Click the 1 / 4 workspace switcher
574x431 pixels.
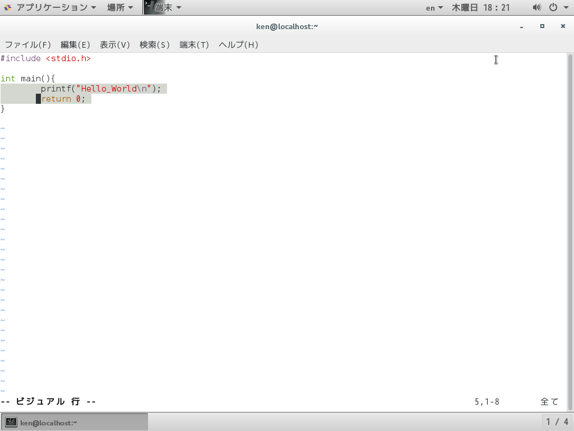tap(557, 422)
